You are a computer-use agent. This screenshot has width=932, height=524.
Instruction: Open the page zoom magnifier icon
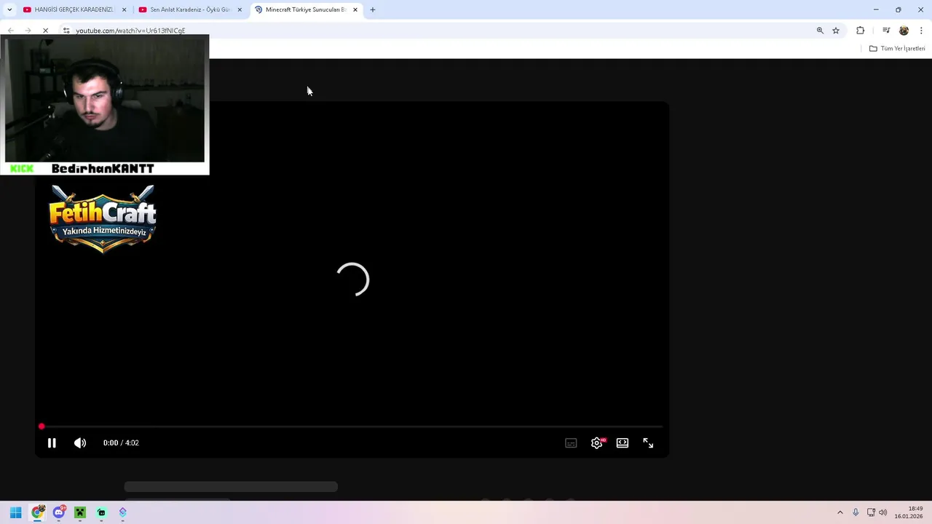pos(820,31)
